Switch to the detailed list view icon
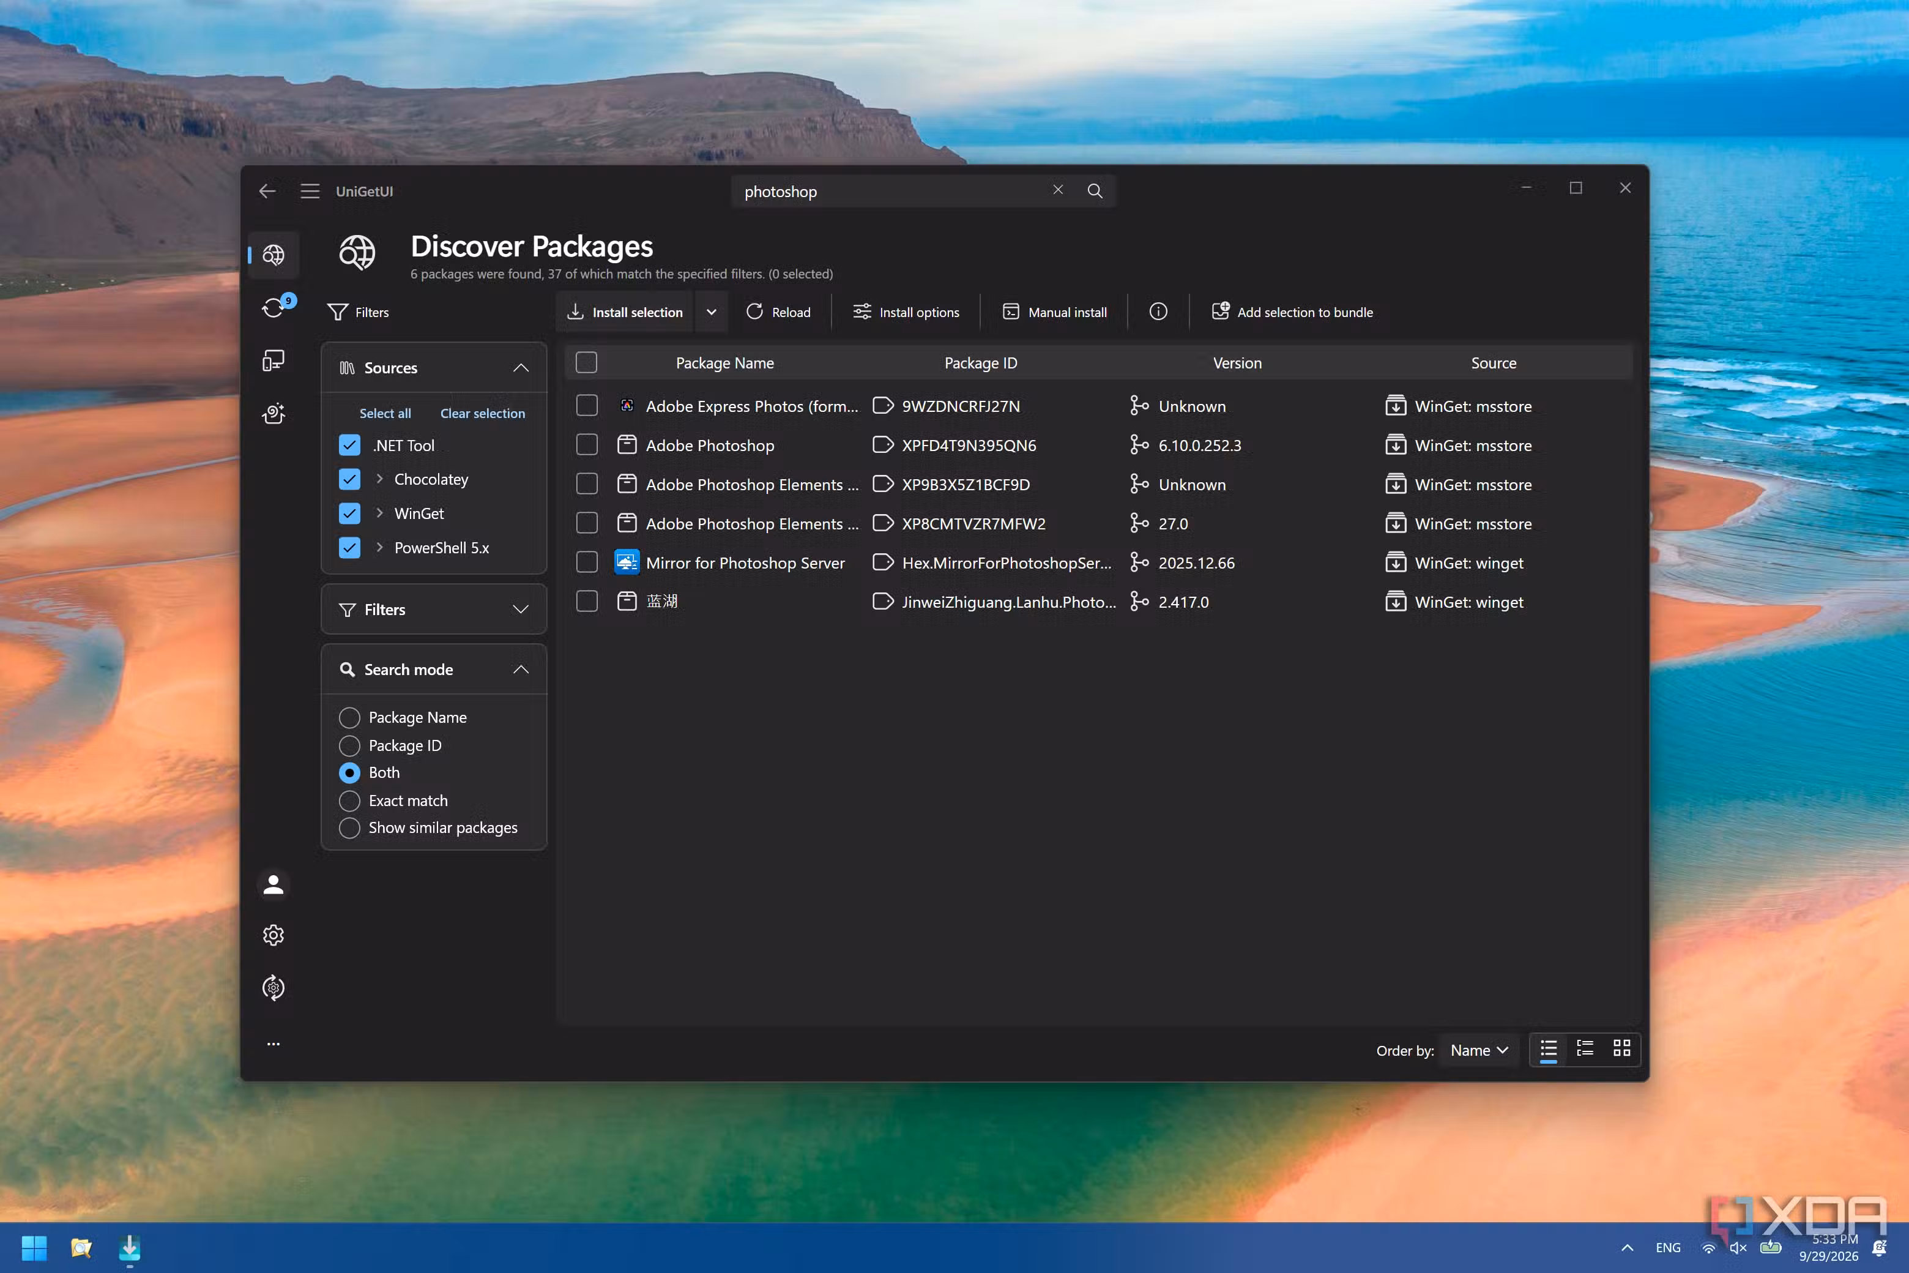This screenshot has height=1273, width=1909. click(1585, 1048)
